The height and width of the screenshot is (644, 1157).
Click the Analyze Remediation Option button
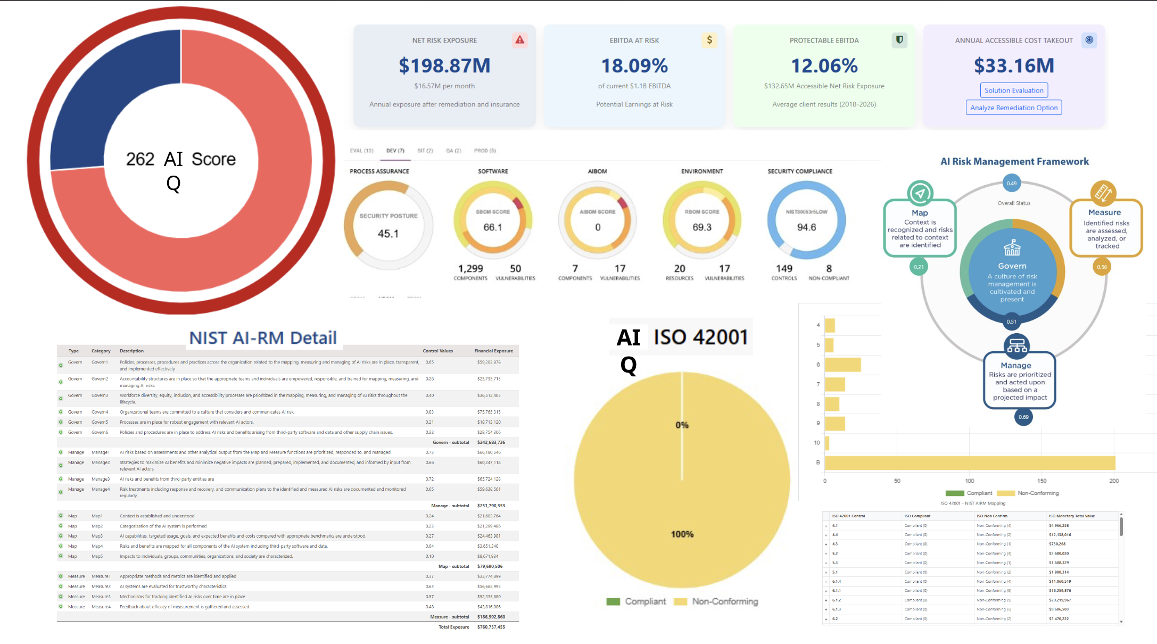click(x=1013, y=107)
